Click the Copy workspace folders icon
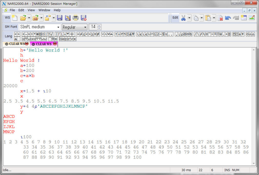This screenshot has width=259, height=175. point(48,18)
